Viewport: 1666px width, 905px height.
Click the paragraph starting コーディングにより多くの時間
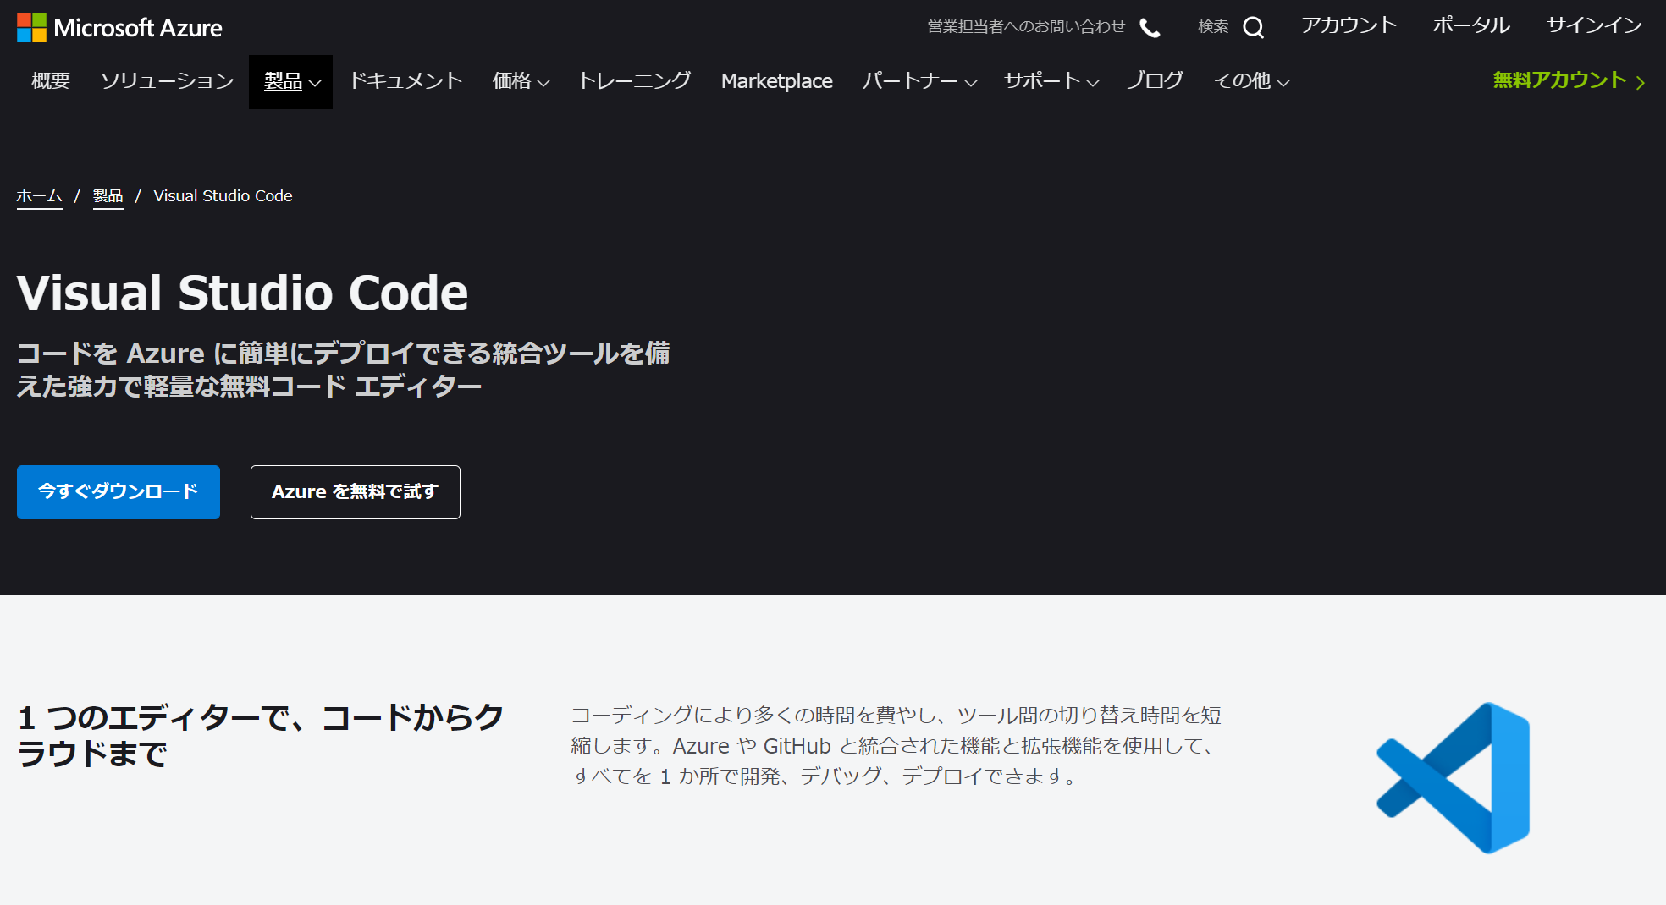(x=896, y=746)
